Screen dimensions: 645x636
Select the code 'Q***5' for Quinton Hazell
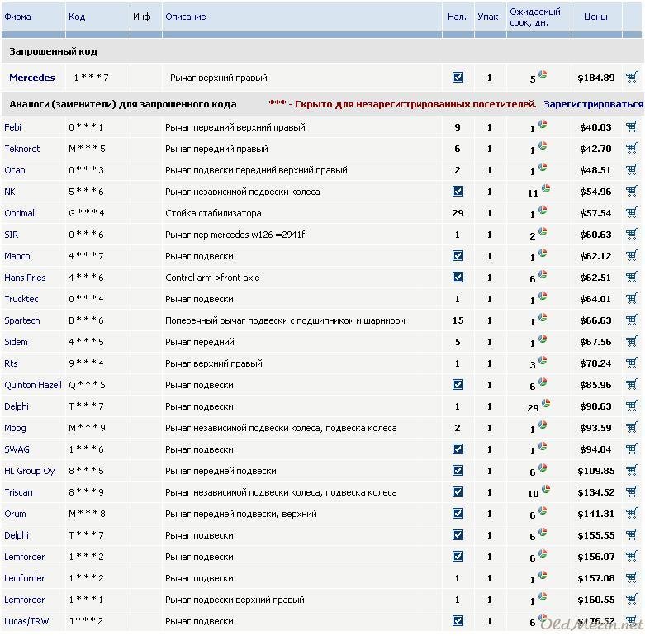click(87, 385)
